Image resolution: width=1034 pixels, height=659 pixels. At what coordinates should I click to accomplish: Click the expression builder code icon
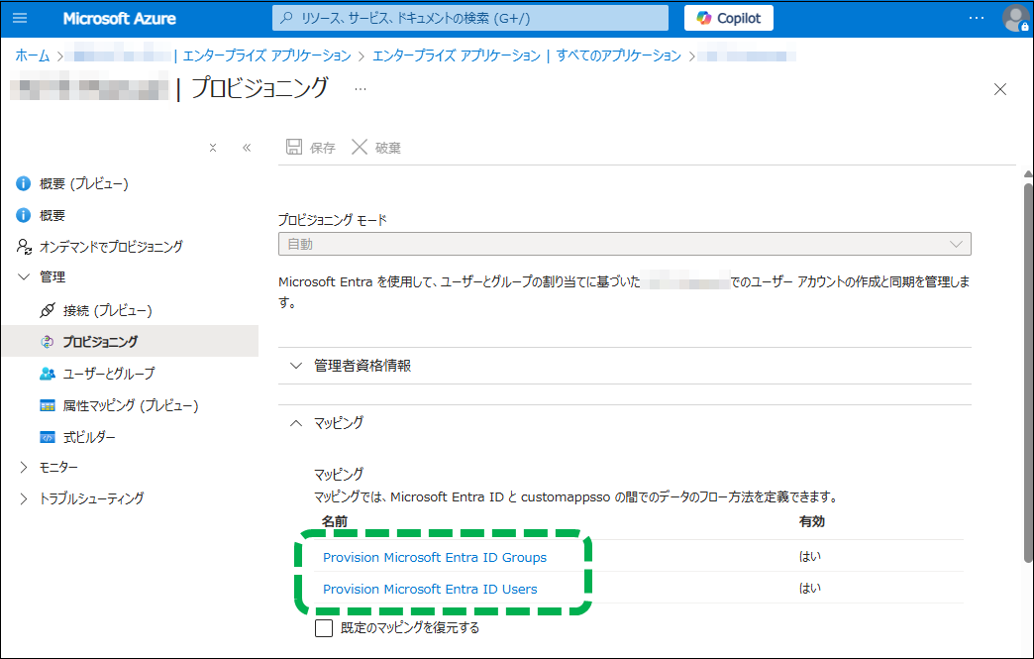pyautogui.click(x=48, y=437)
